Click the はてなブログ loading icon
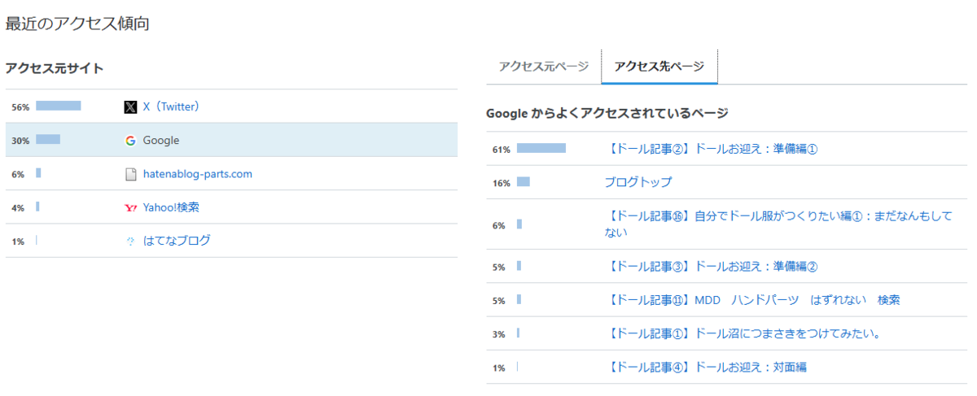The image size is (977, 396). (130, 241)
